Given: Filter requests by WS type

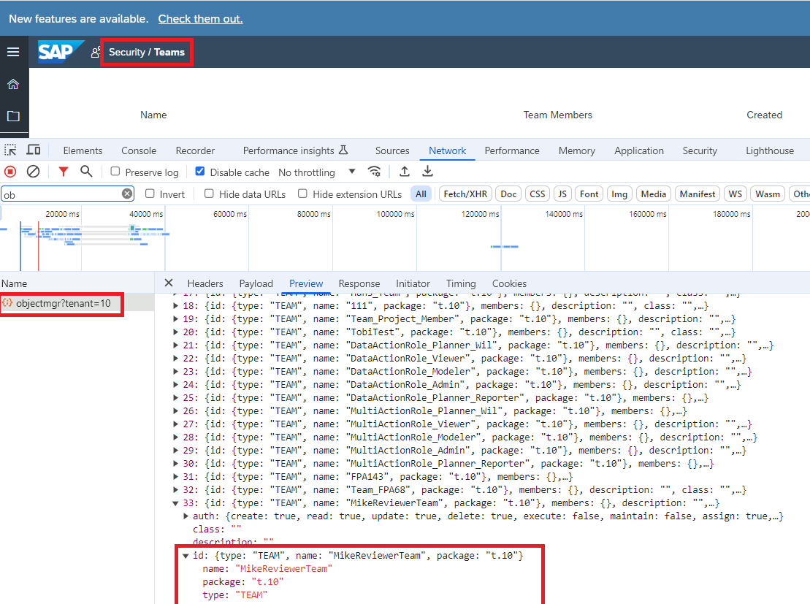Looking at the screenshot, I should point(735,194).
